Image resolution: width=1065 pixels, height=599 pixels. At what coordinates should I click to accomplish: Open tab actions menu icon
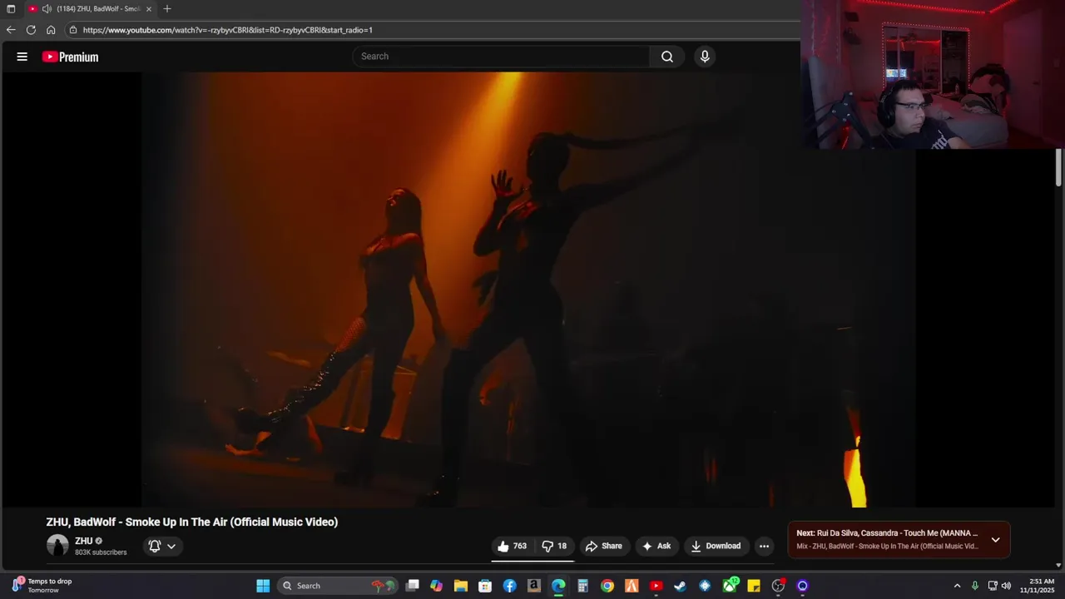[x=11, y=9]
